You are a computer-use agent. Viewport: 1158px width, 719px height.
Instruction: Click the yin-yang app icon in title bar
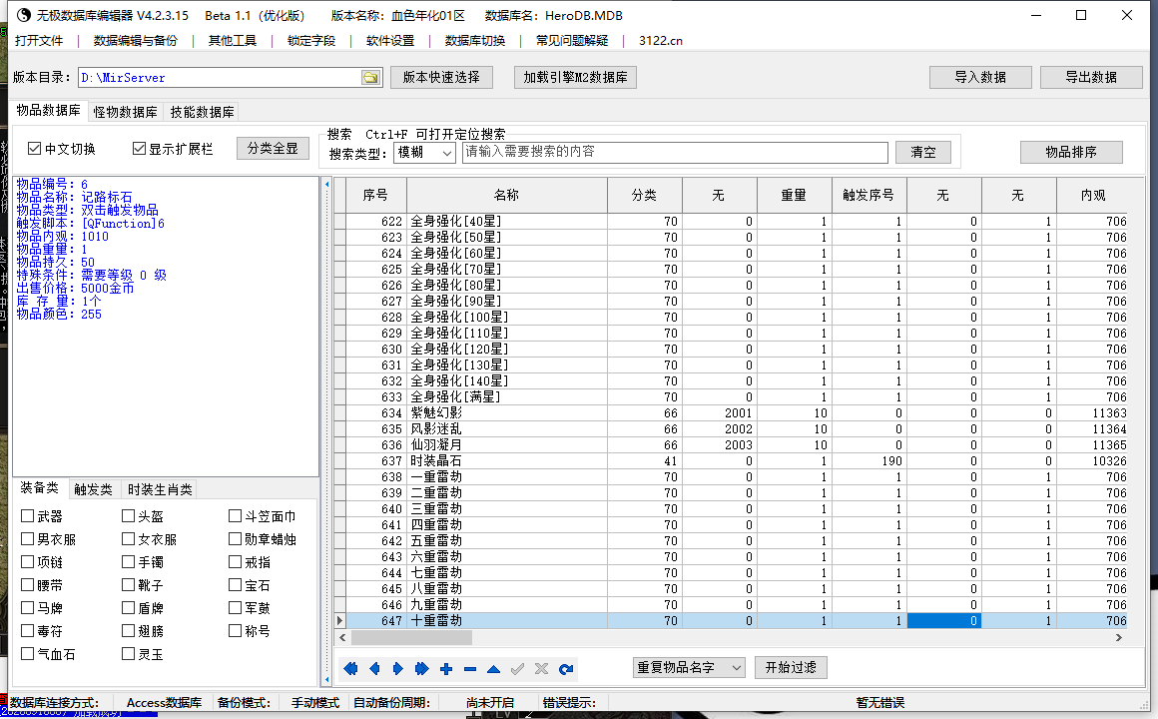pyautogui.click(x=24, y=15)
